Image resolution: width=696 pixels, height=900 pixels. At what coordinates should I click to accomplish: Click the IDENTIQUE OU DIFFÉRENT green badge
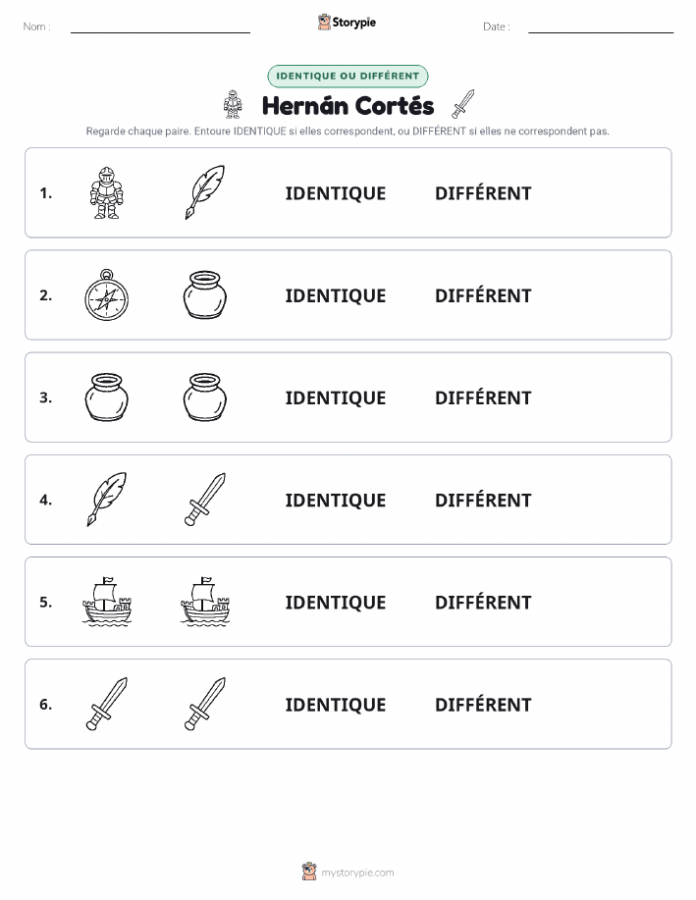click(348, 76)
